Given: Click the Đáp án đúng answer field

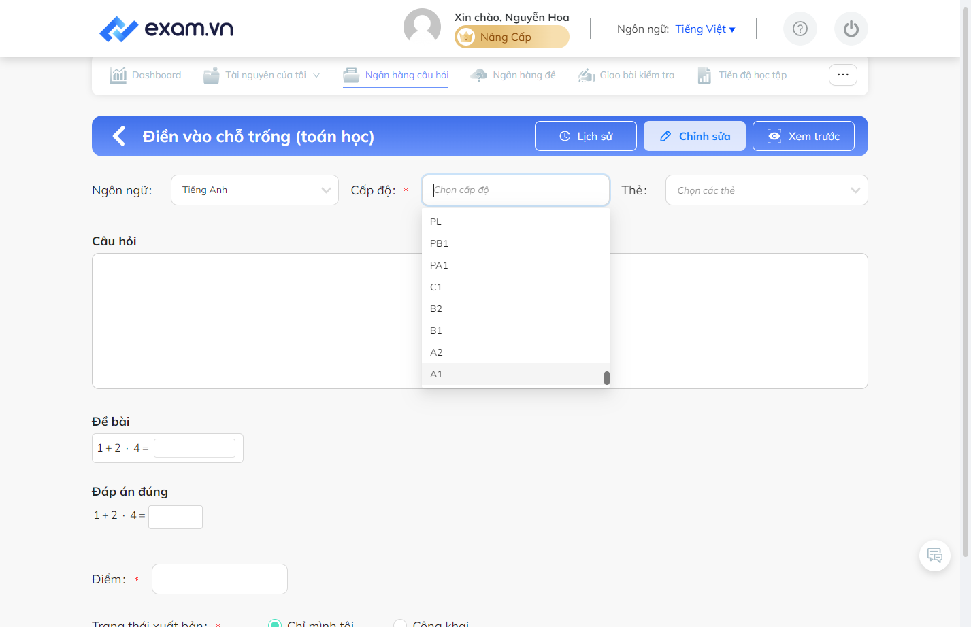Looking at the screenshot, I should [176, 517].
